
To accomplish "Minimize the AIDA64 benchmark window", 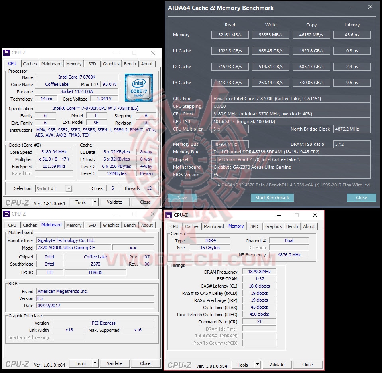I will pos(352,7).
